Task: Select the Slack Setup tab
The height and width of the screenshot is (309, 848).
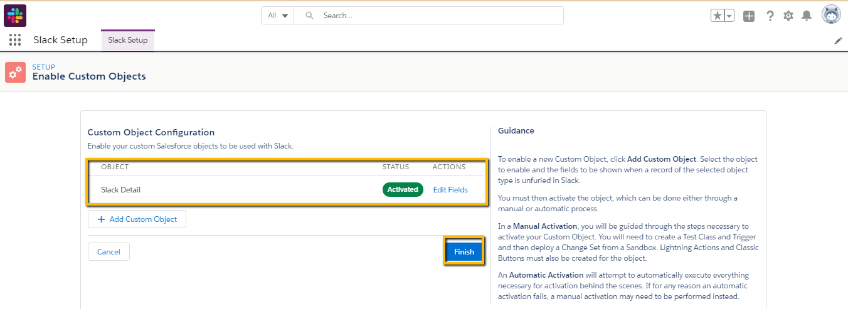Action: pyautogui.click(x=128, y=40)
